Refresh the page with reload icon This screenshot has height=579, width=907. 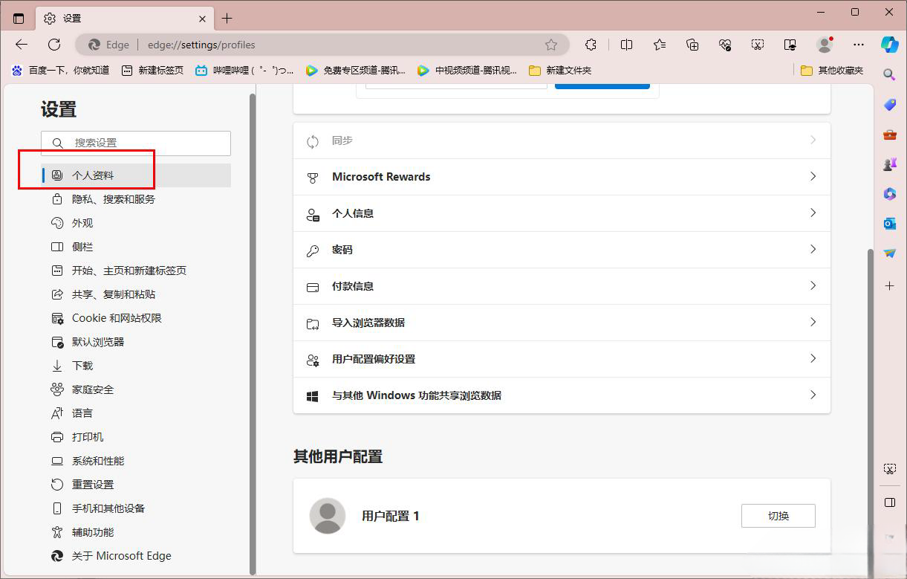pos(54,45)
